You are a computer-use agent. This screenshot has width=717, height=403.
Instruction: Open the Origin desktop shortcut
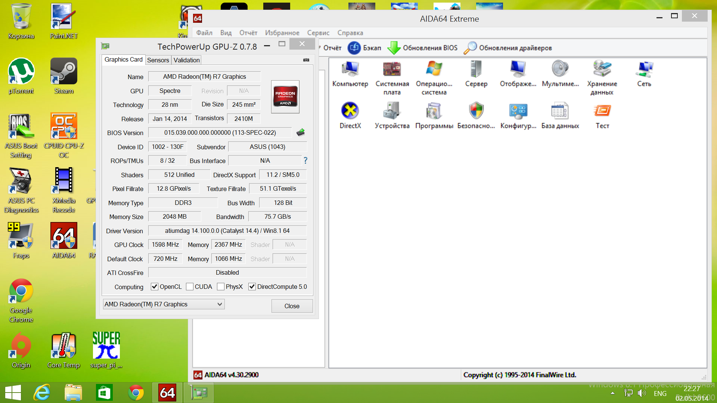coord(21,350)
